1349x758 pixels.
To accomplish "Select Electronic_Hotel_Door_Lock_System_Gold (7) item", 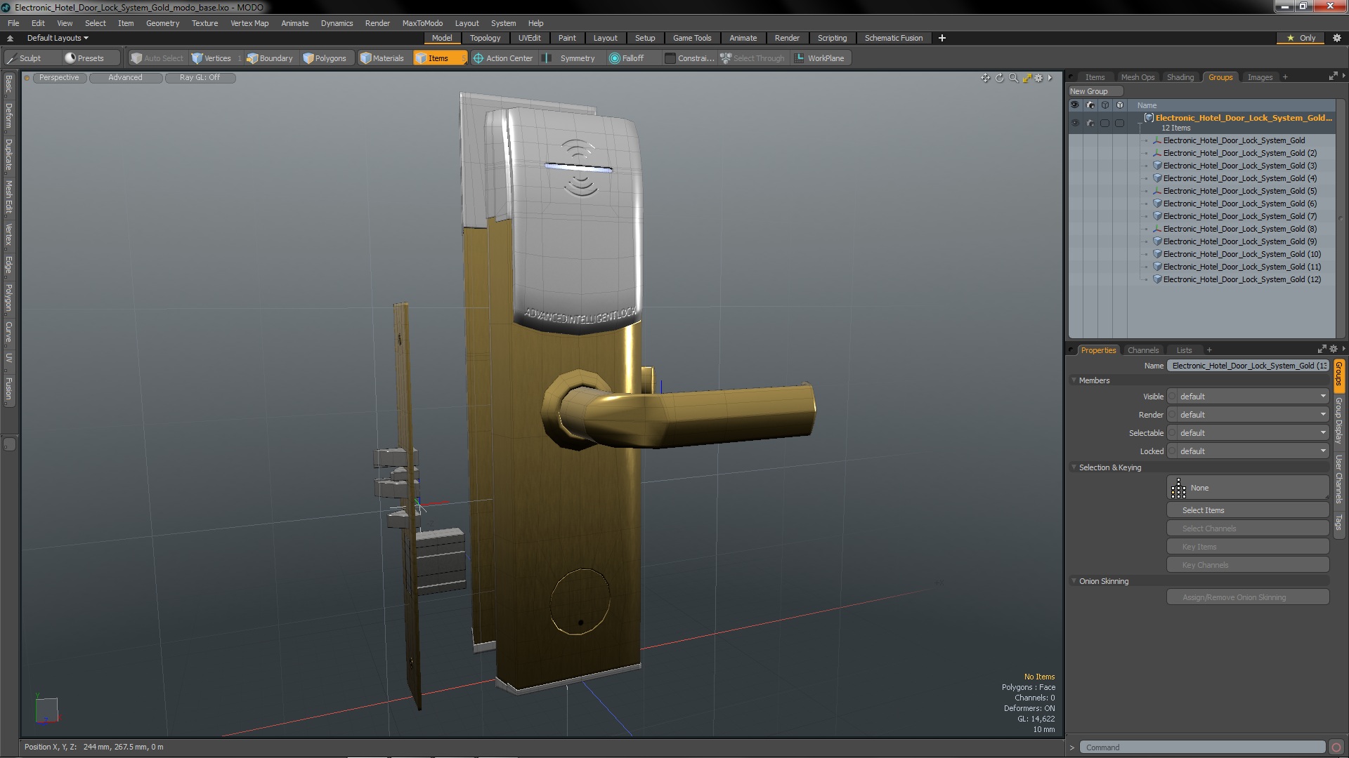I will click(x=1239, y=216).
